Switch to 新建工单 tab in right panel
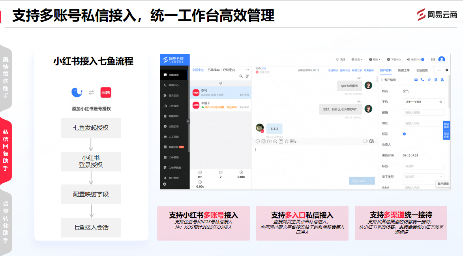The width and height of the screenshot is (463, 256). [x=404, y=70]
